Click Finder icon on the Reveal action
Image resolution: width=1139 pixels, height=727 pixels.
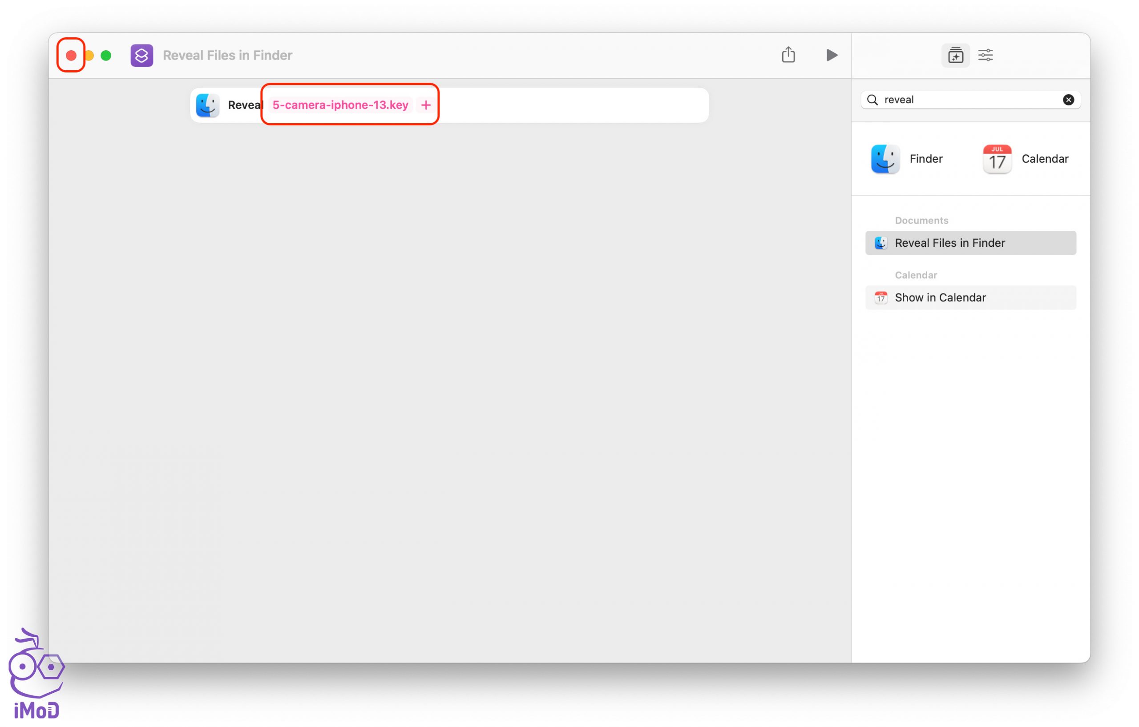tap(208, 105)
